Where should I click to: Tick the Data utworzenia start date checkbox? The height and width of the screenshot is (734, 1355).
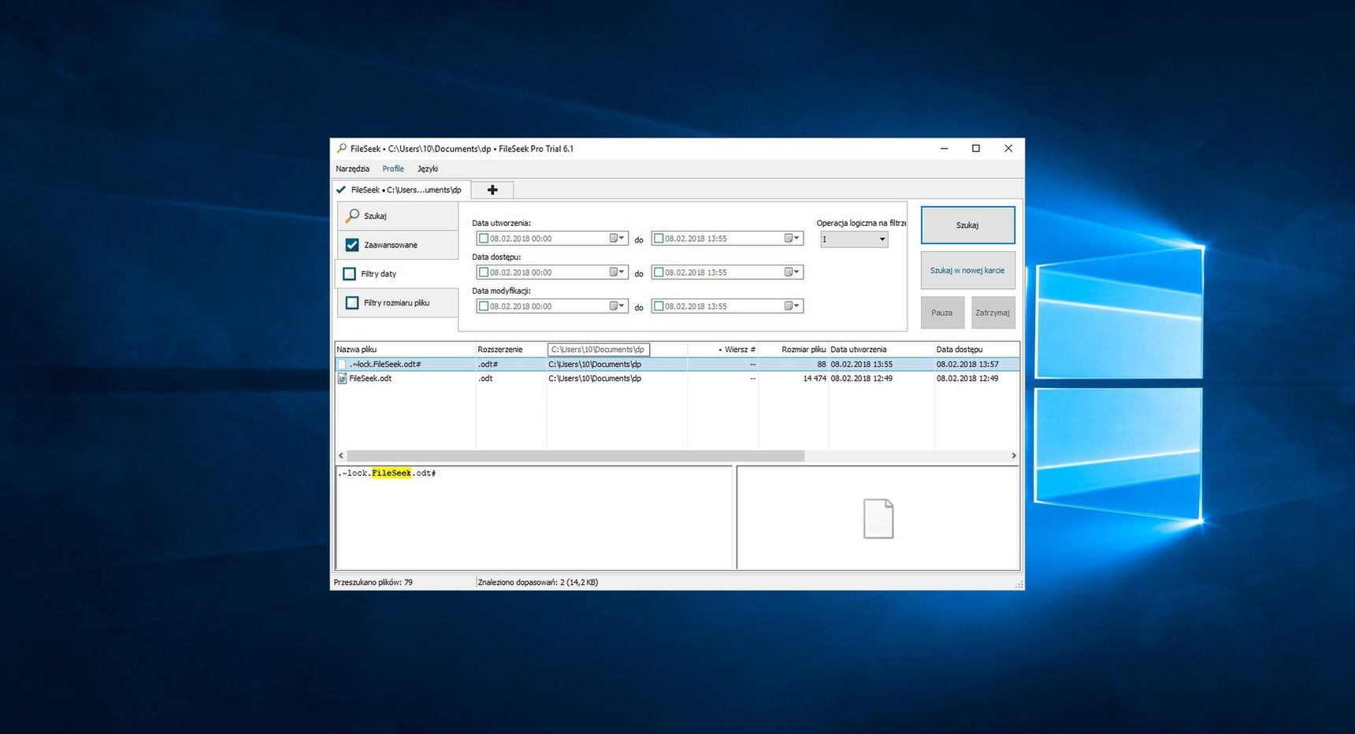point(484,239)
